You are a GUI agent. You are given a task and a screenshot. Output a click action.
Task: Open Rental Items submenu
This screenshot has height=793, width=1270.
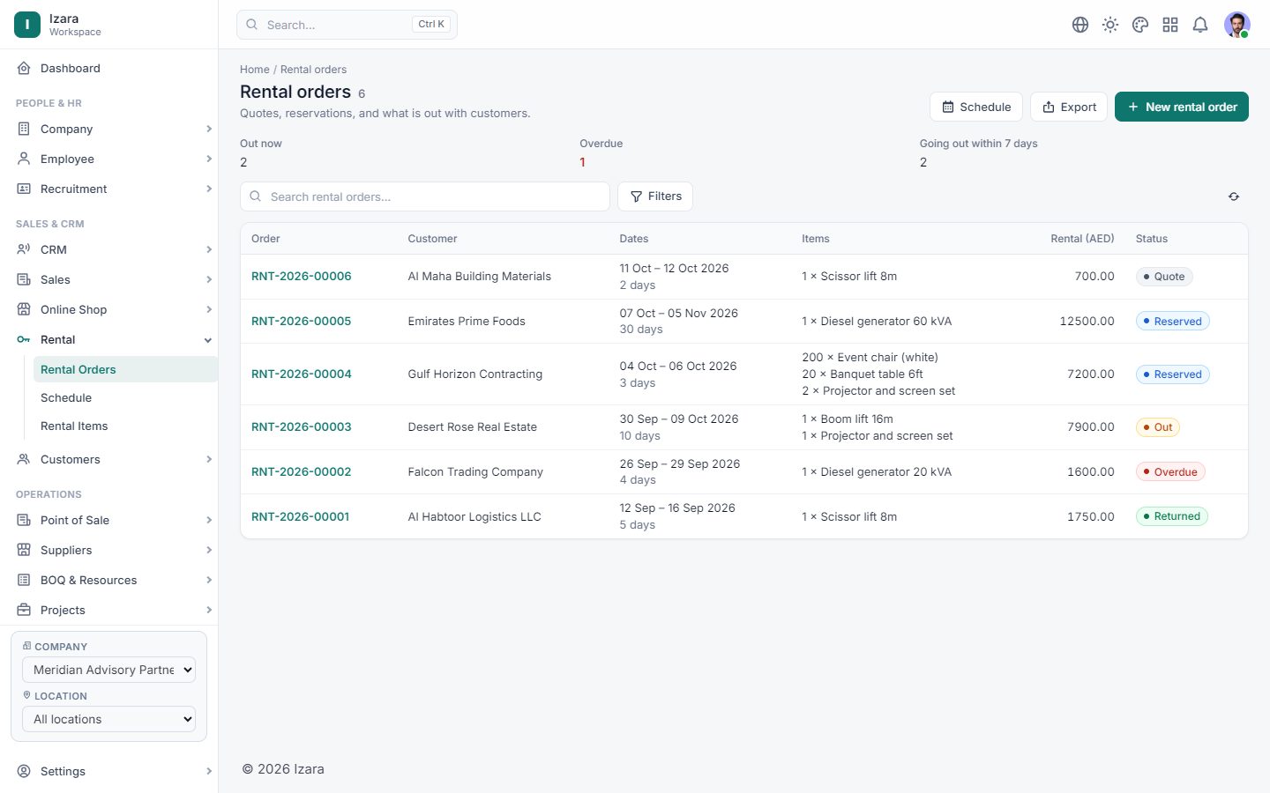(x=125, y=426)
